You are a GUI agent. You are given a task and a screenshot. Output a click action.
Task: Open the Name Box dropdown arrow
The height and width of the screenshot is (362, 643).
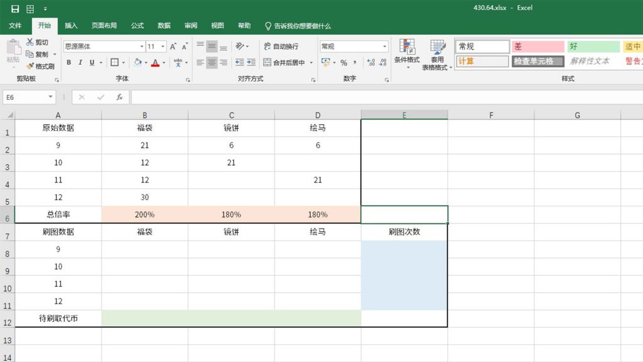click(x=51, y=97)
